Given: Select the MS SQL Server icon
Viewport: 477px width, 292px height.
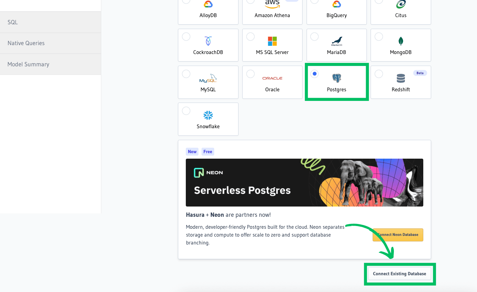Looking at the screenshot, I should tap(272, 41).
